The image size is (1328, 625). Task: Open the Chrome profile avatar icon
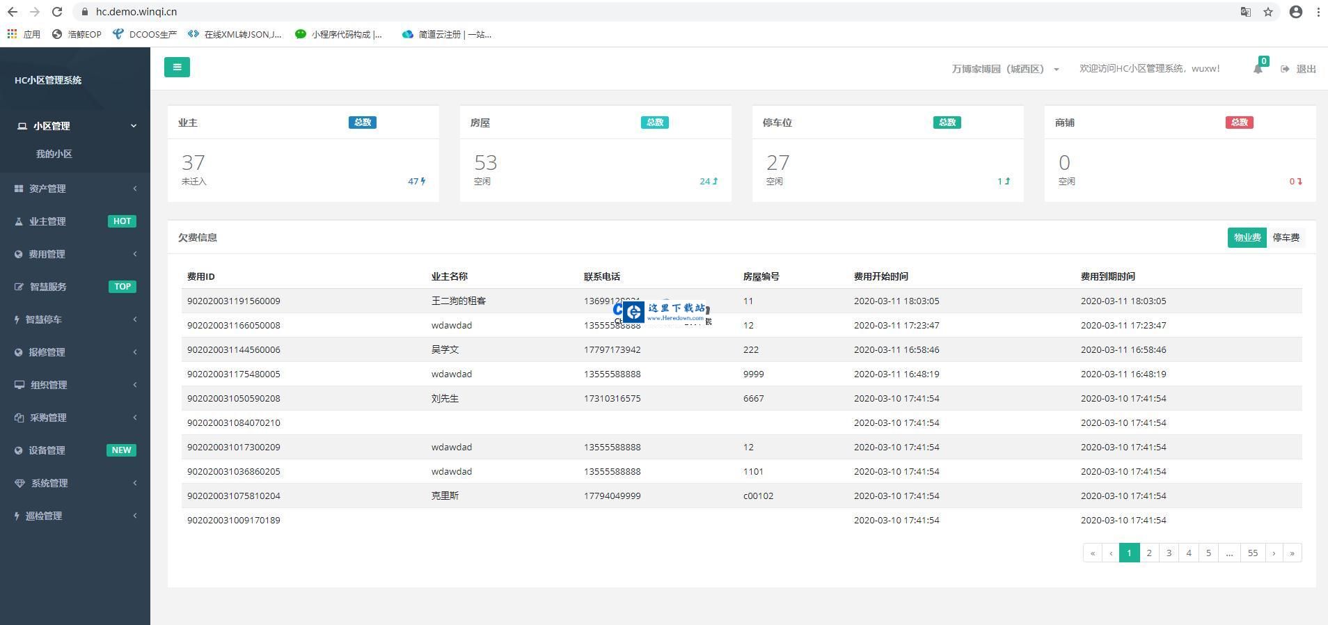tap(1296, 12)
